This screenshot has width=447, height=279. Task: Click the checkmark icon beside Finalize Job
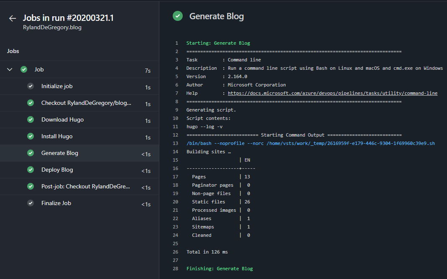(31, 203)
